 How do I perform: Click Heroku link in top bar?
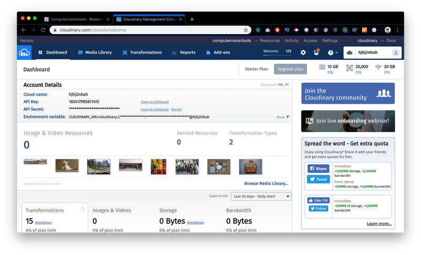[x=27, y=41]
